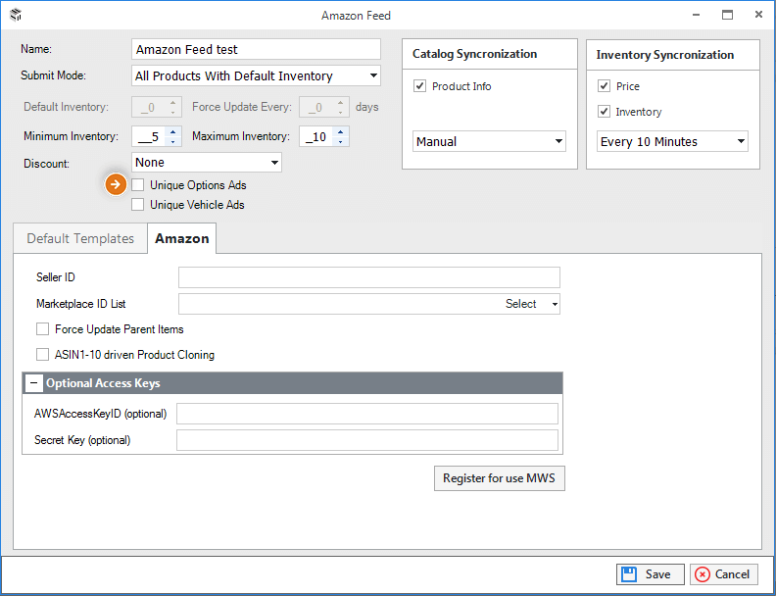Save the Amazon feed settings
This screenshot has width=776, height=596.
(x=650, y=574)
